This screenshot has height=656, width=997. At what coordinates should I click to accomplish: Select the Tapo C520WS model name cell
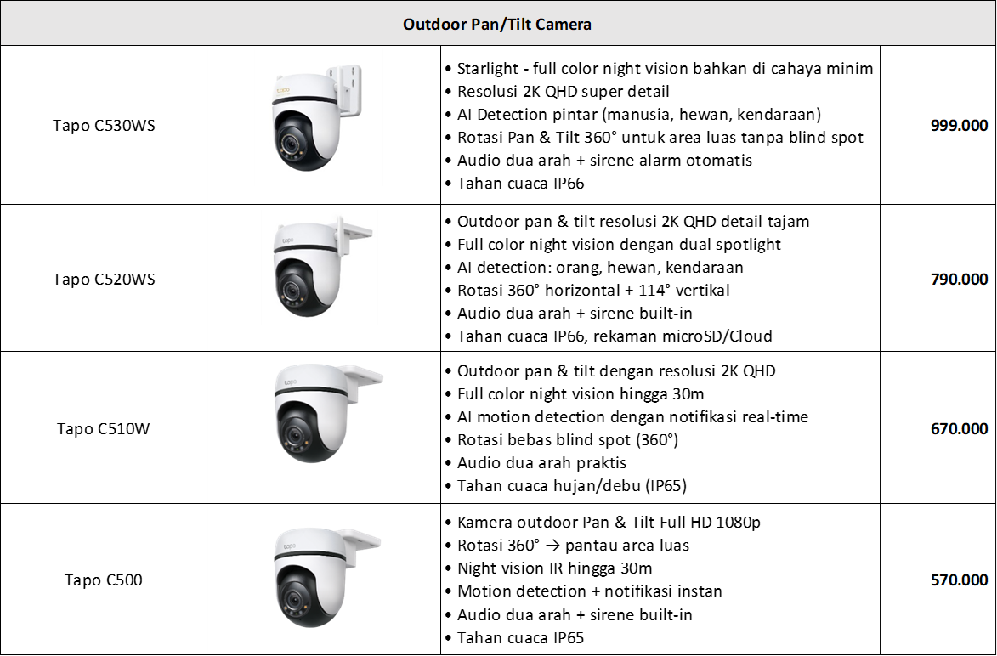tap(104, 279)
